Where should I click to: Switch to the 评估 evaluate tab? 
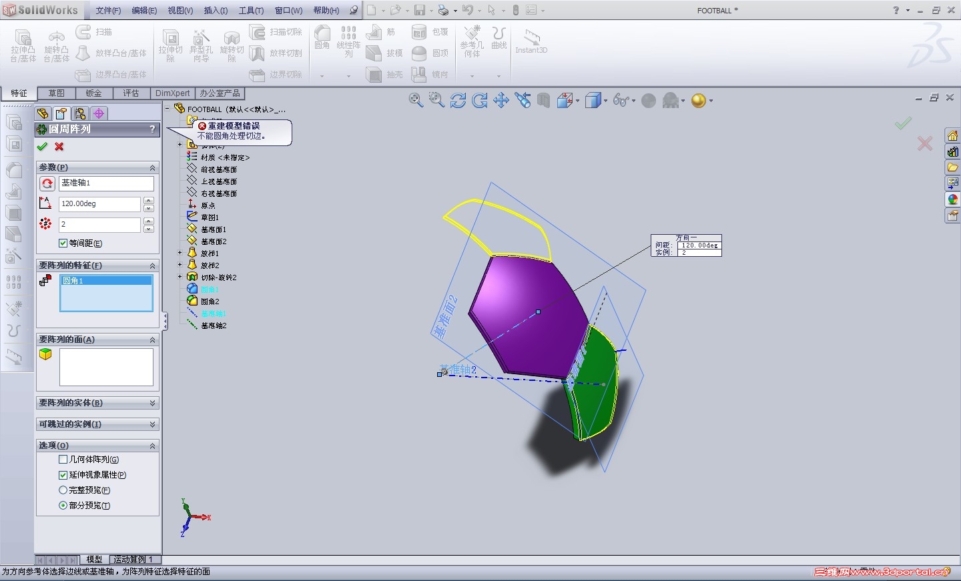tap(131, 93)
